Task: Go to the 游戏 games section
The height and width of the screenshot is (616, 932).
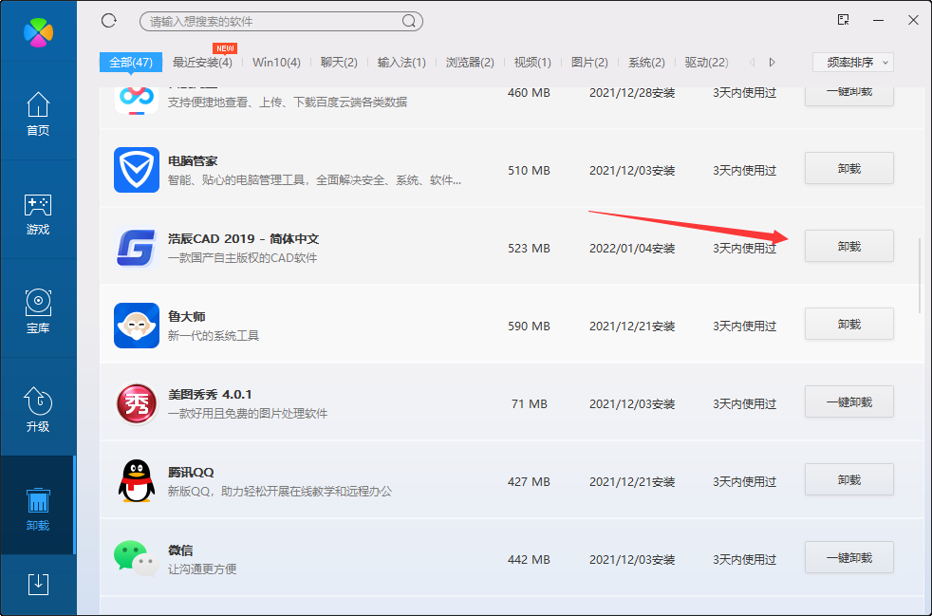Action: [38, 215]
